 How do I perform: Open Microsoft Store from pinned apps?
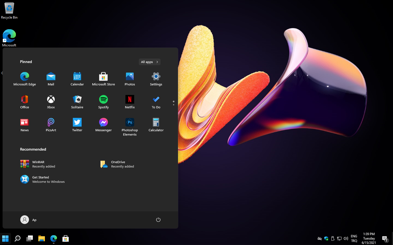click(104, 79)
